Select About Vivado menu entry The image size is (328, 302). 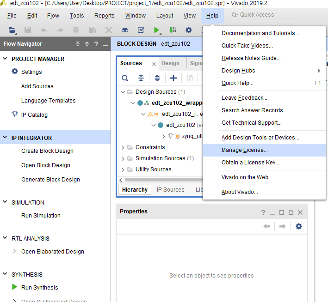coord(264,192)
